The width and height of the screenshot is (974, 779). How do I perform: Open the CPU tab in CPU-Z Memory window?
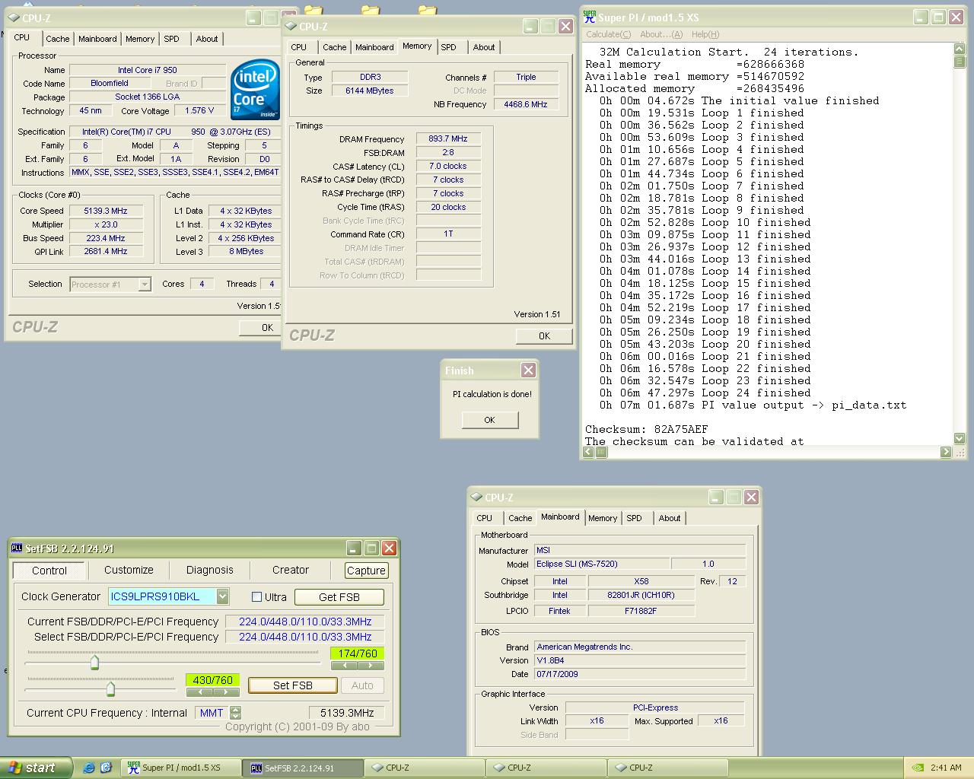[299, 47]
